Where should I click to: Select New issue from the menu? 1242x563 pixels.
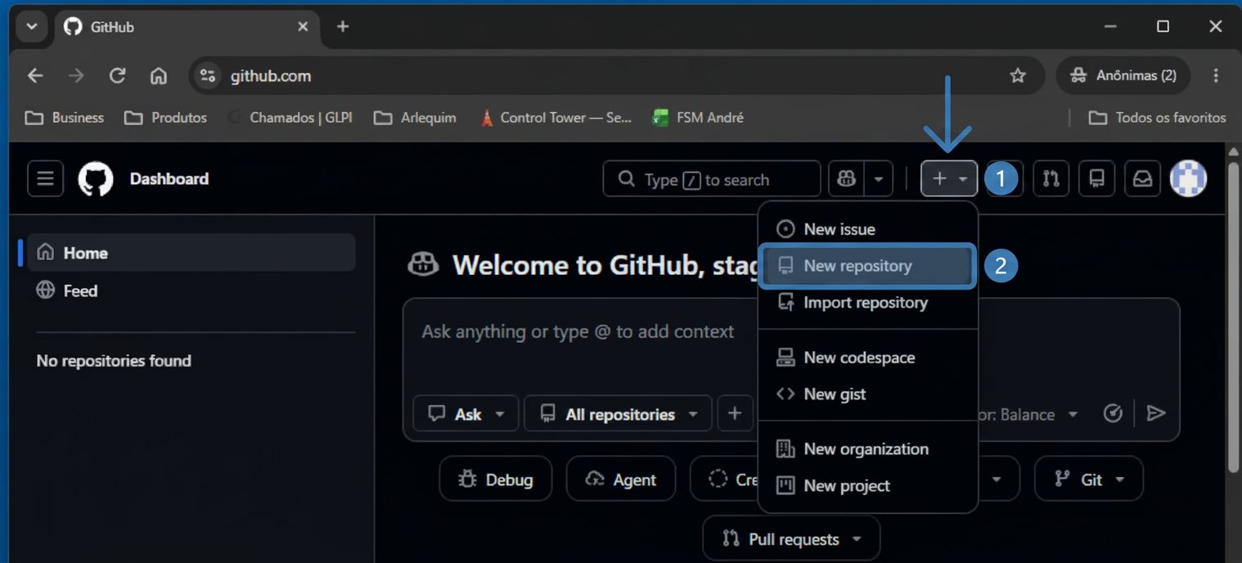pyautogui.click(x=868, y=229)
